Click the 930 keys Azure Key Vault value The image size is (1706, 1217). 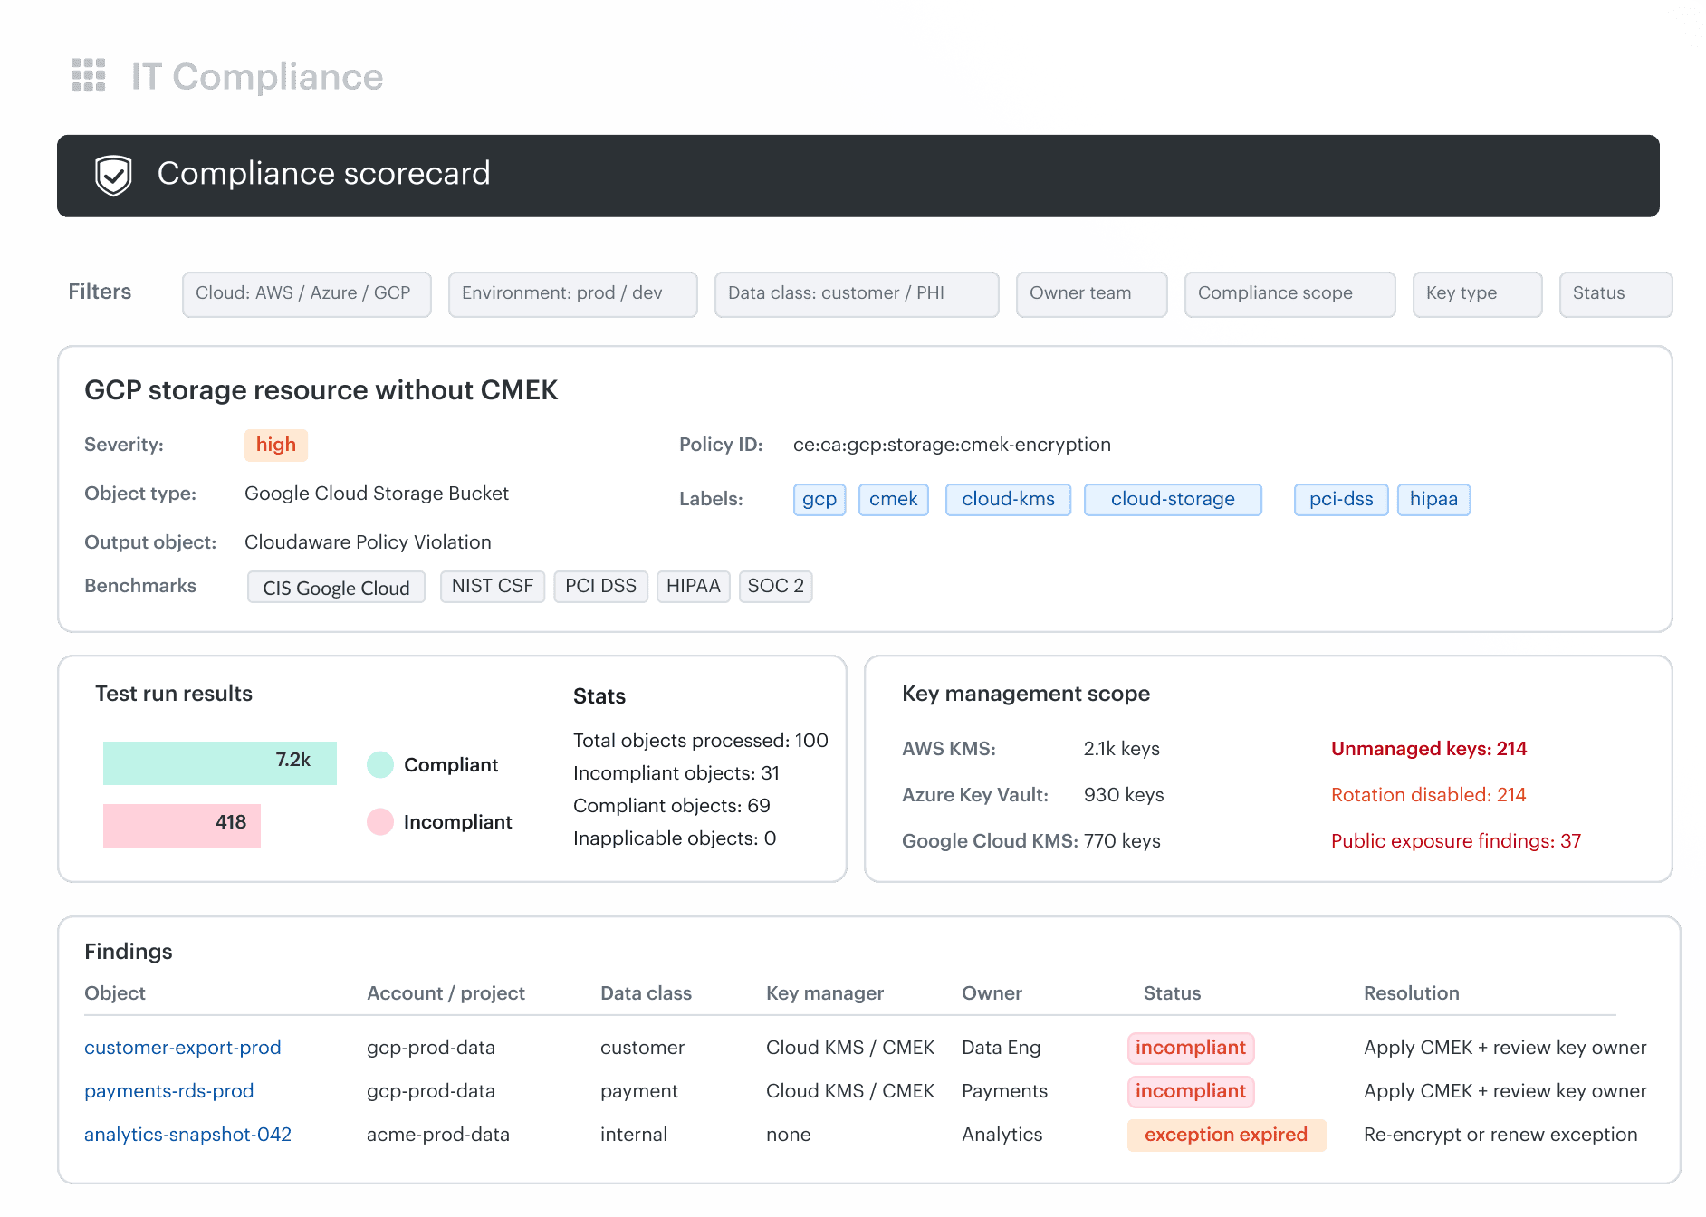click(1124, 795)
